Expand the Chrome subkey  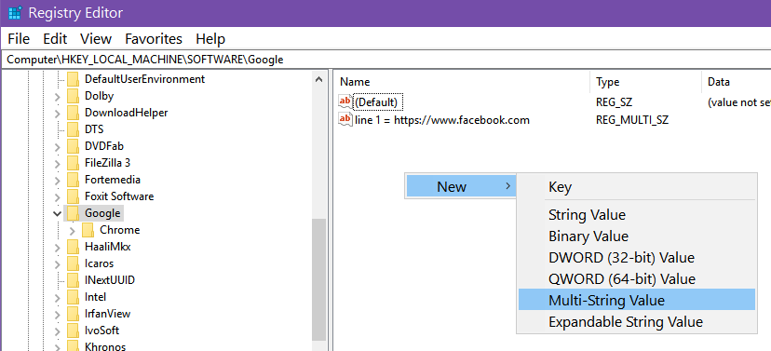(x=73, y=230)
